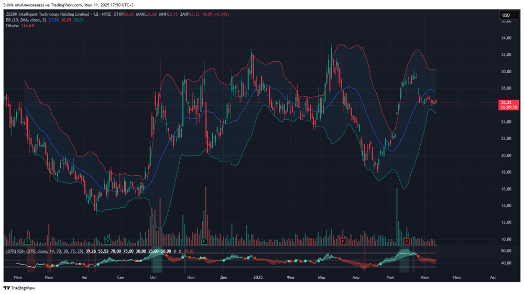The image size is (524, 294).
Task: Click the Окт label on the time axis
Action: (154, 277)
